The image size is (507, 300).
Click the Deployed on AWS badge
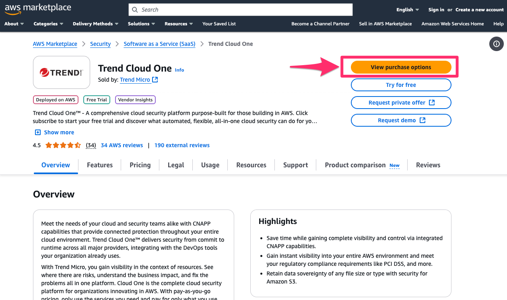tap(56, 100)
